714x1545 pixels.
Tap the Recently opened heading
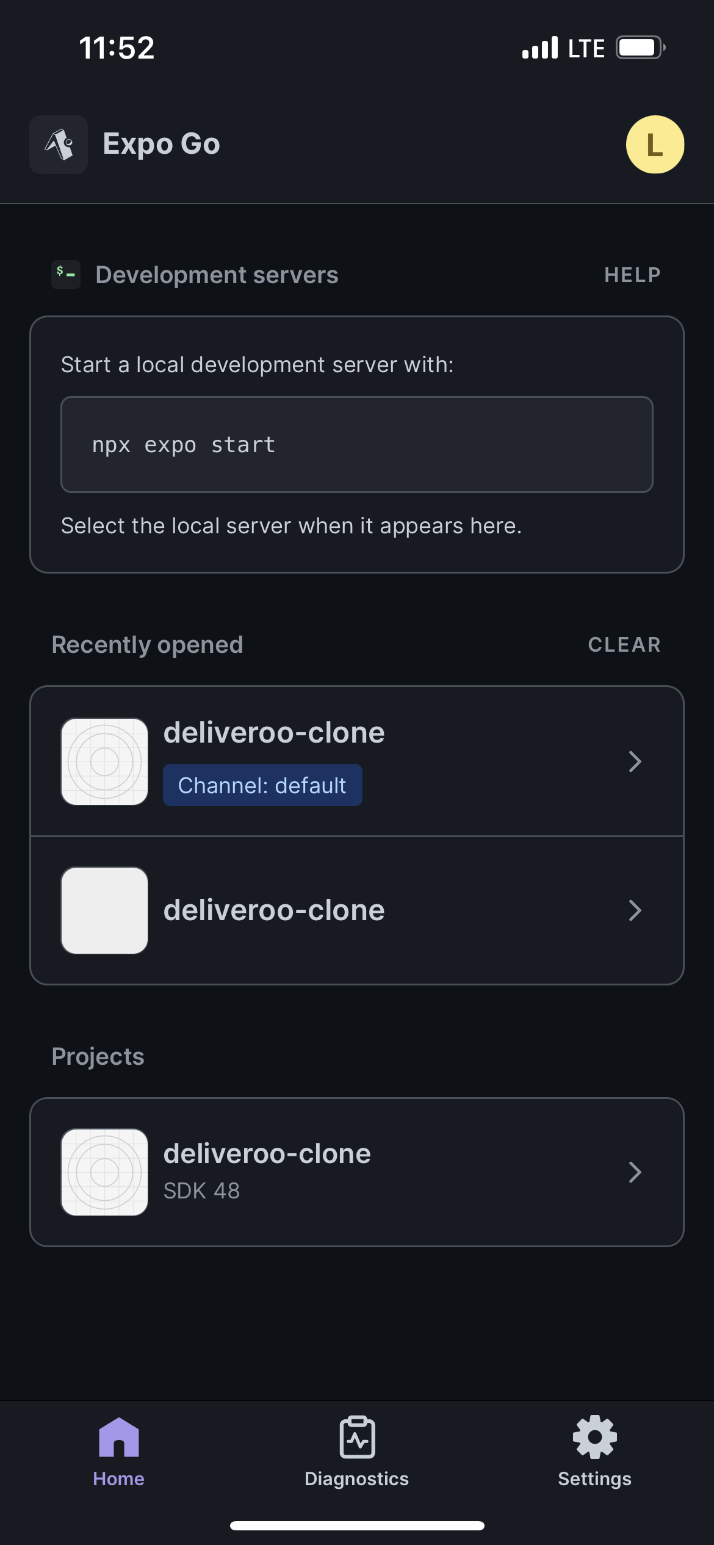click(x=147, y=645)
